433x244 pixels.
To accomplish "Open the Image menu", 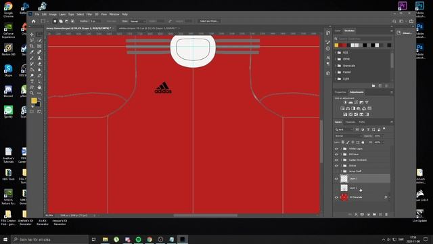I will [x=53, y=14].
